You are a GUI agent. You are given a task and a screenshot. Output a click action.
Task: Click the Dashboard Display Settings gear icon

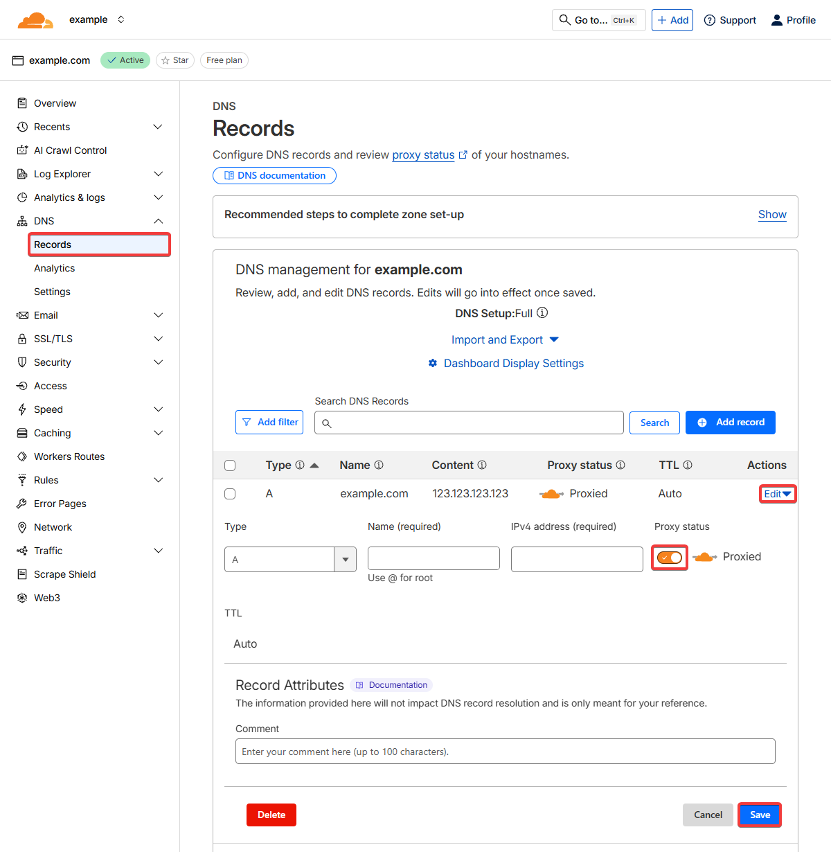click(x=433, y=363)
